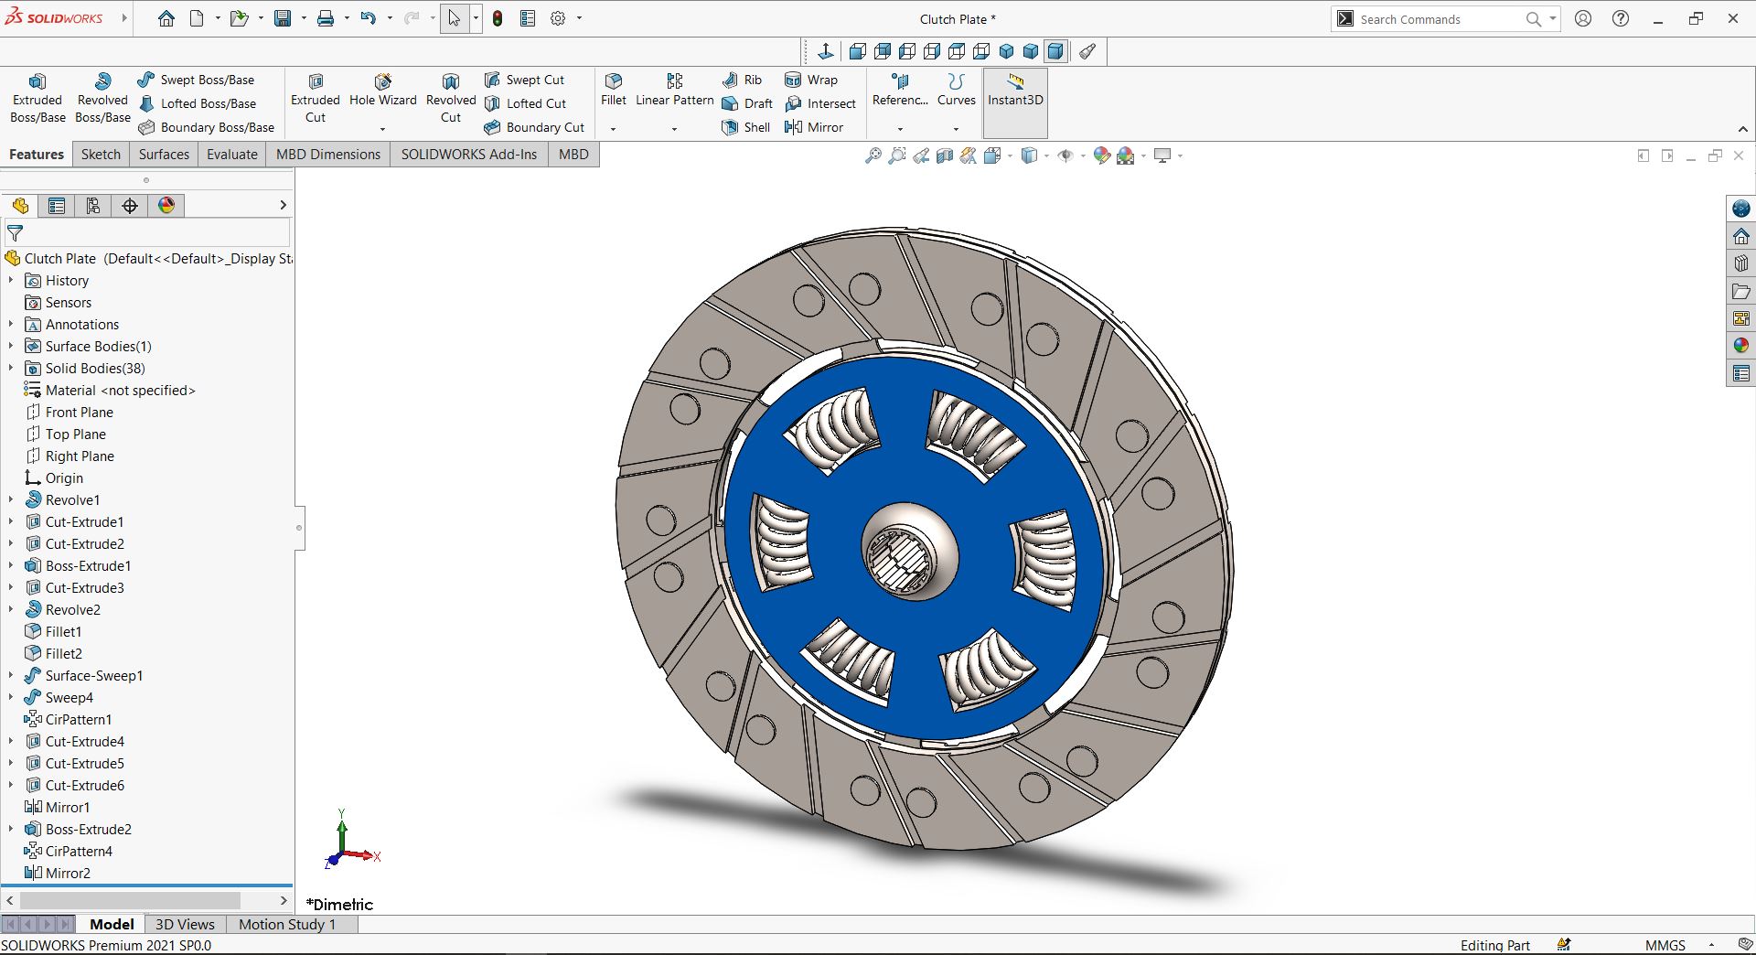Screen dimensions: 1756x955
Task: Select the Extruded Cut tool
Action: [316, 98]
